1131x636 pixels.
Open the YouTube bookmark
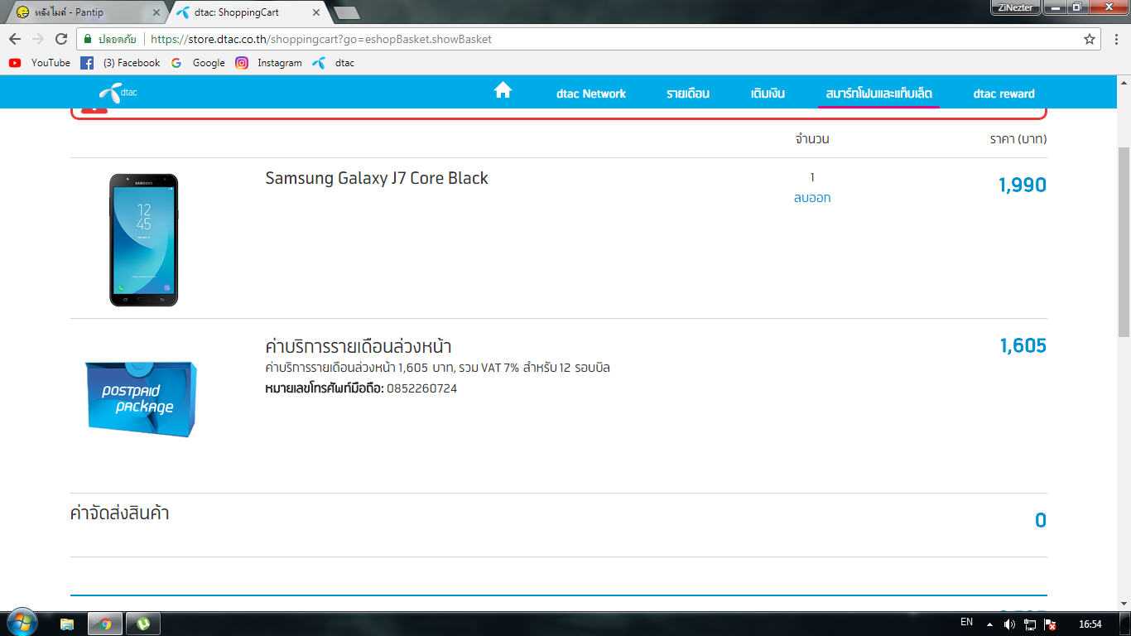click(39, 63)
